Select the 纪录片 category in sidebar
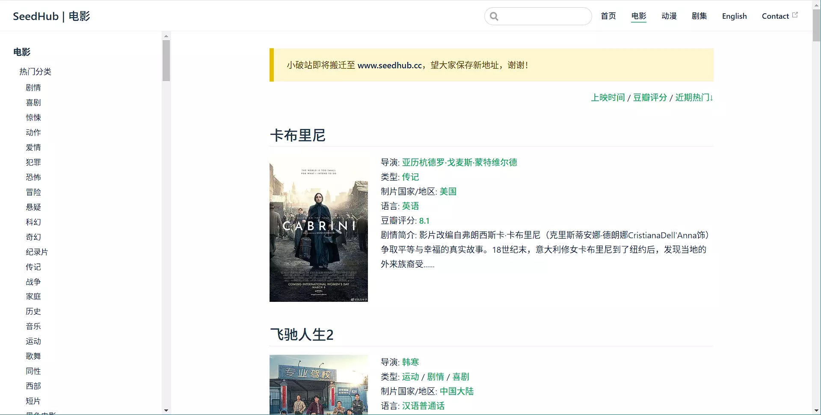The height and width of the screenshot is (415, 821). point(37,252)
